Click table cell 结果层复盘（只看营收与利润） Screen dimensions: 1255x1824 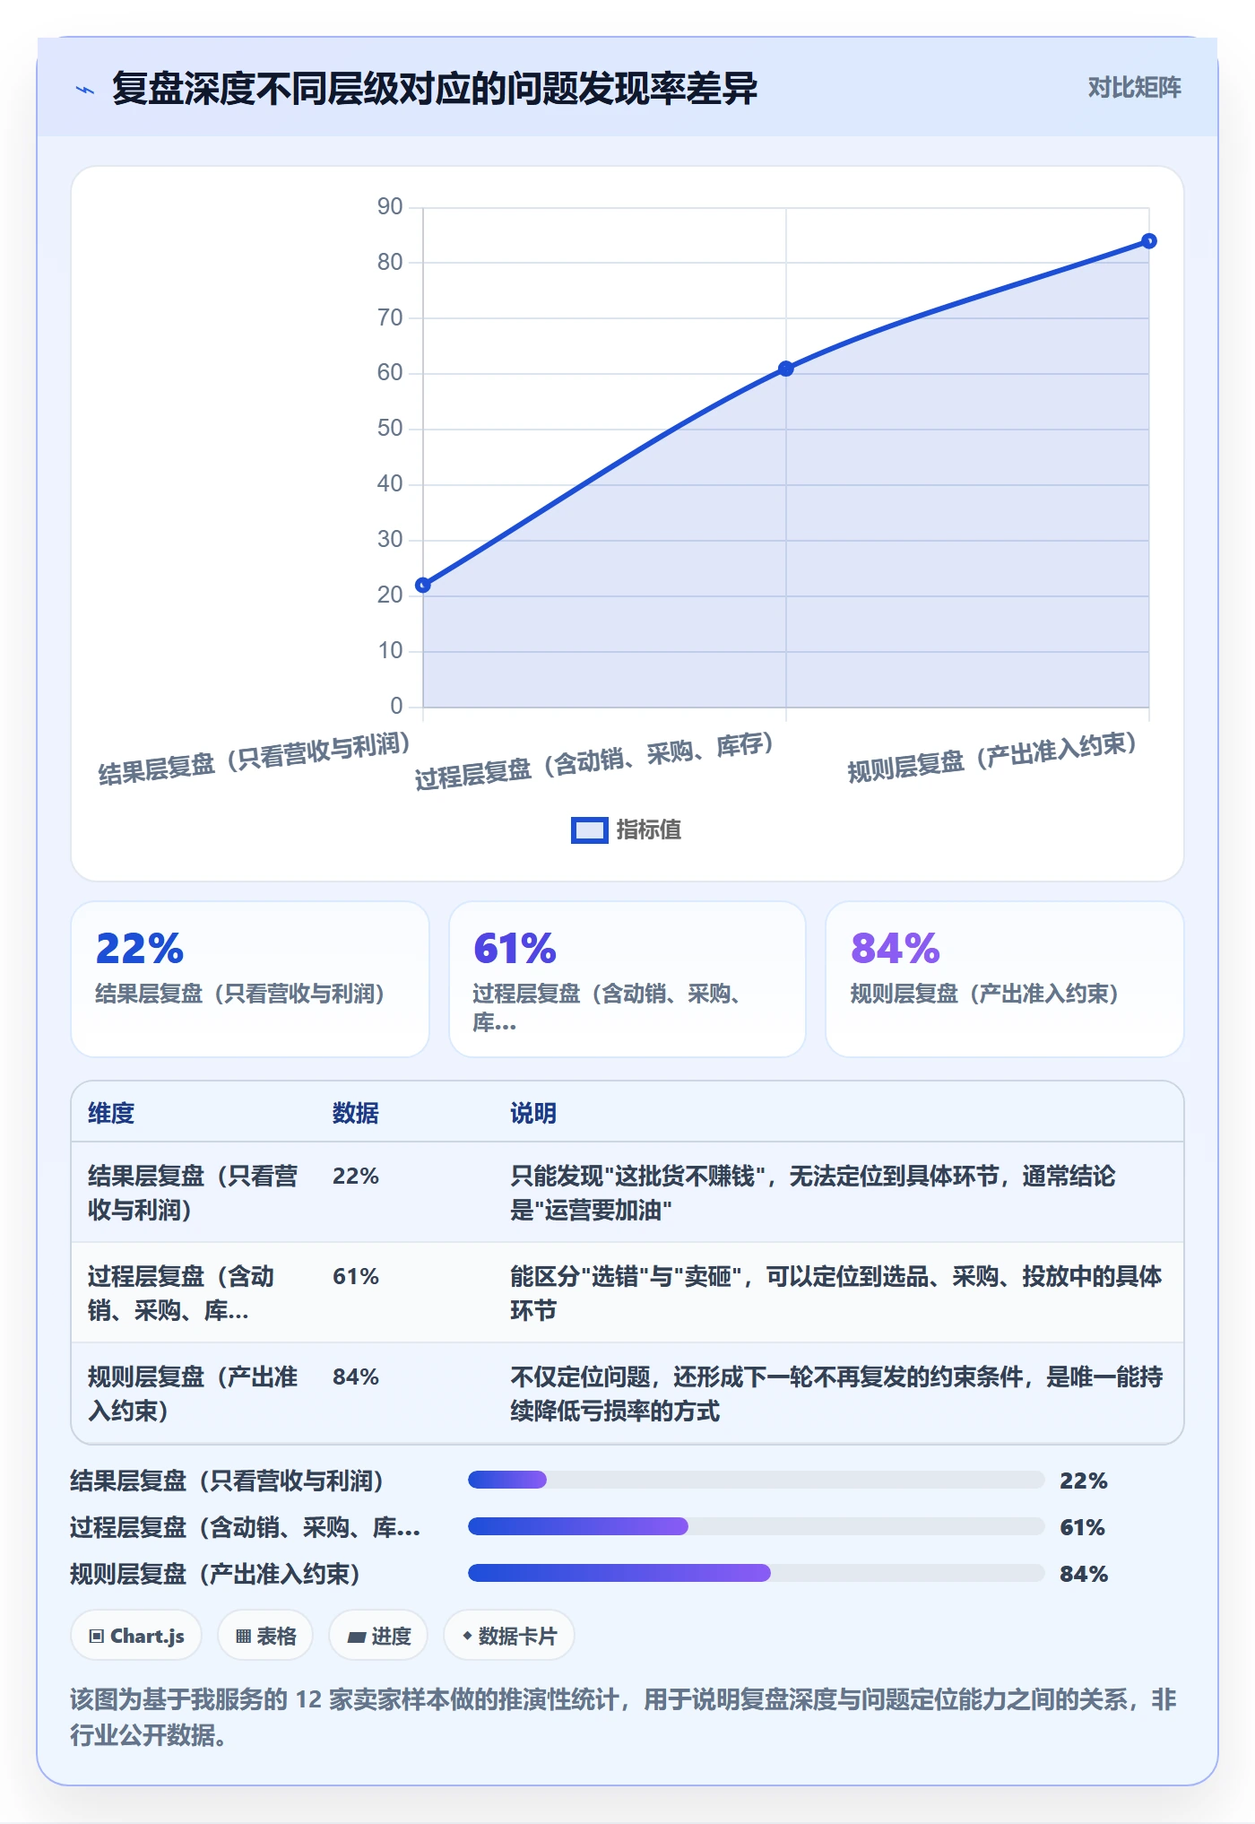pos(194,1193)
